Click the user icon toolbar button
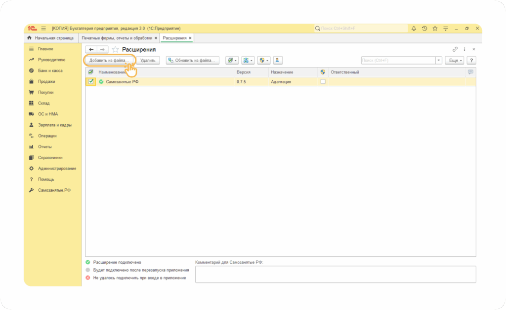This screenshot has width=506, height=310. point(278,60)
